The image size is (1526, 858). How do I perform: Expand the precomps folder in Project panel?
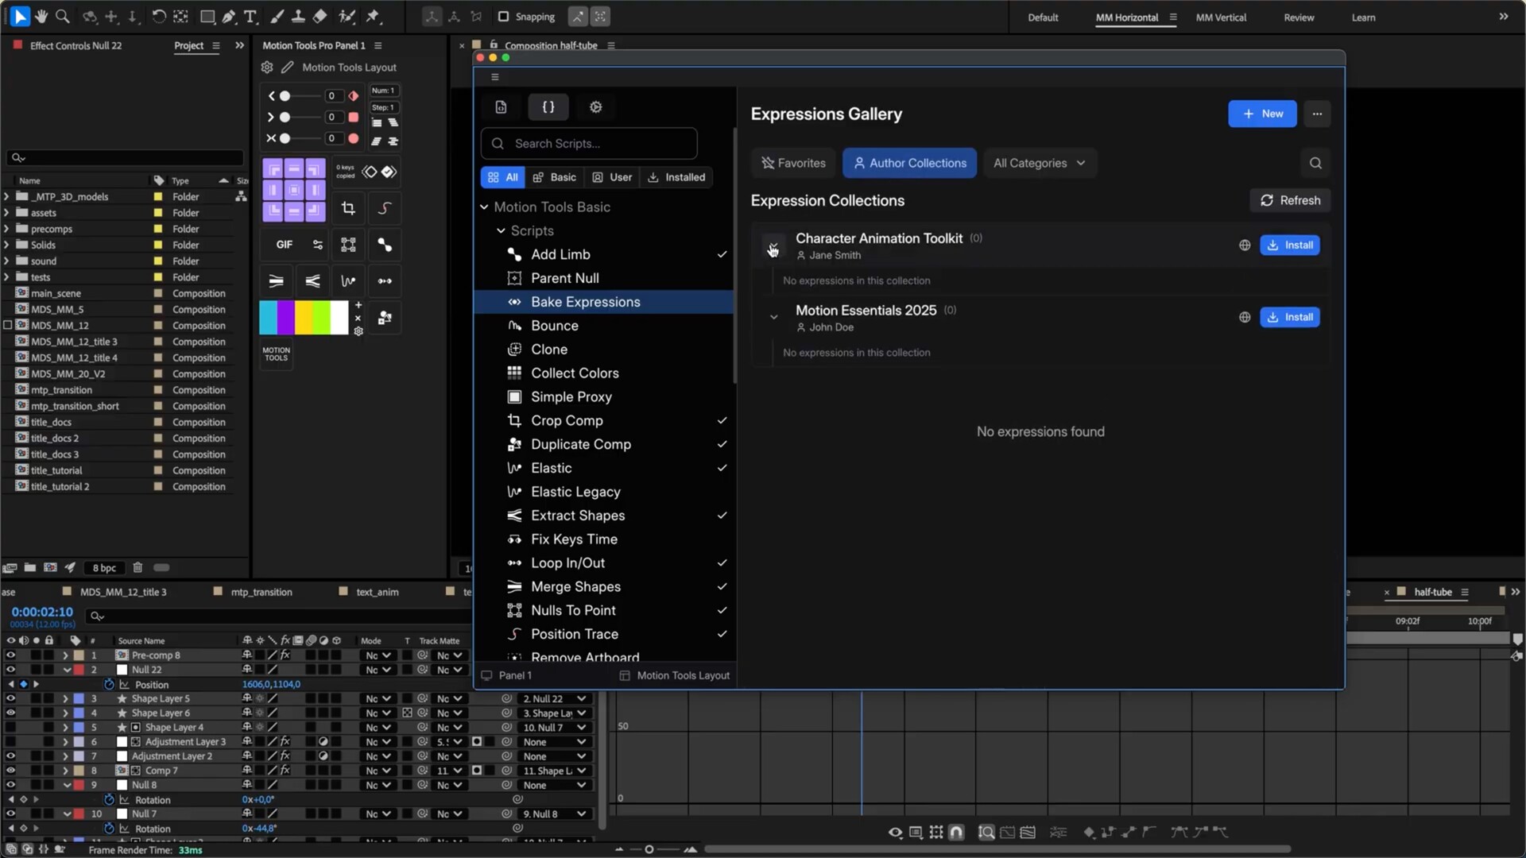[x=6, y=229]
